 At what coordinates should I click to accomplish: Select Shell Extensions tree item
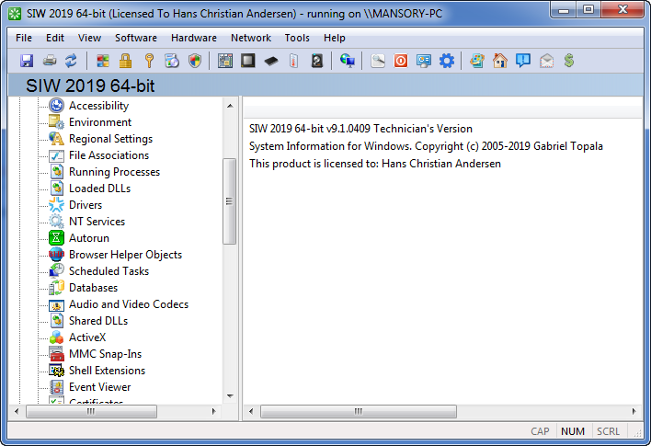coord(107,371)
